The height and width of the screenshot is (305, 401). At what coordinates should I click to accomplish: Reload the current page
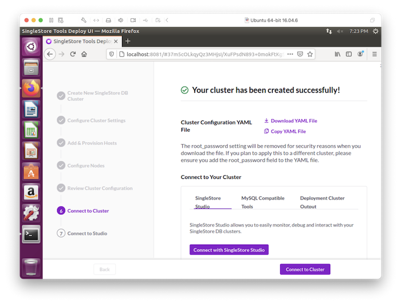(x=73, y=54)
